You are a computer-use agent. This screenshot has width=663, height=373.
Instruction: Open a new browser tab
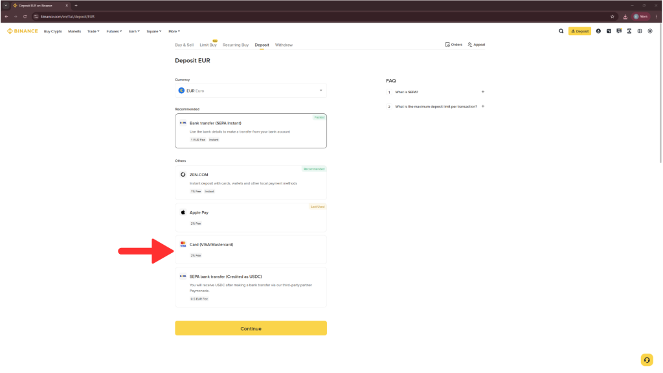coord(76,5)
